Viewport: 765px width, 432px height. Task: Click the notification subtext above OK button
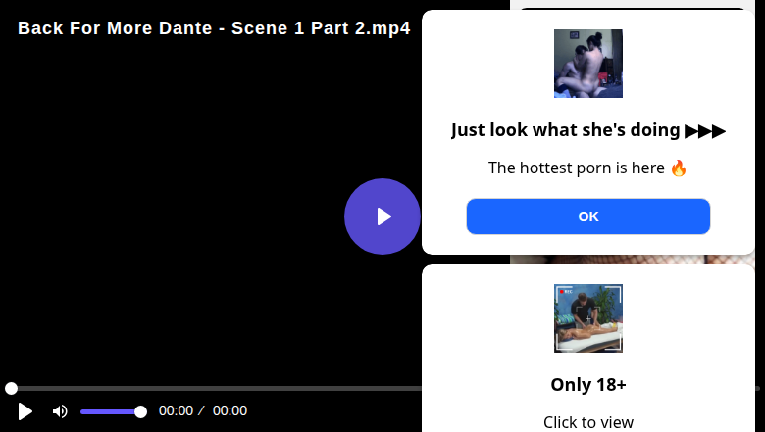[578, 168]
